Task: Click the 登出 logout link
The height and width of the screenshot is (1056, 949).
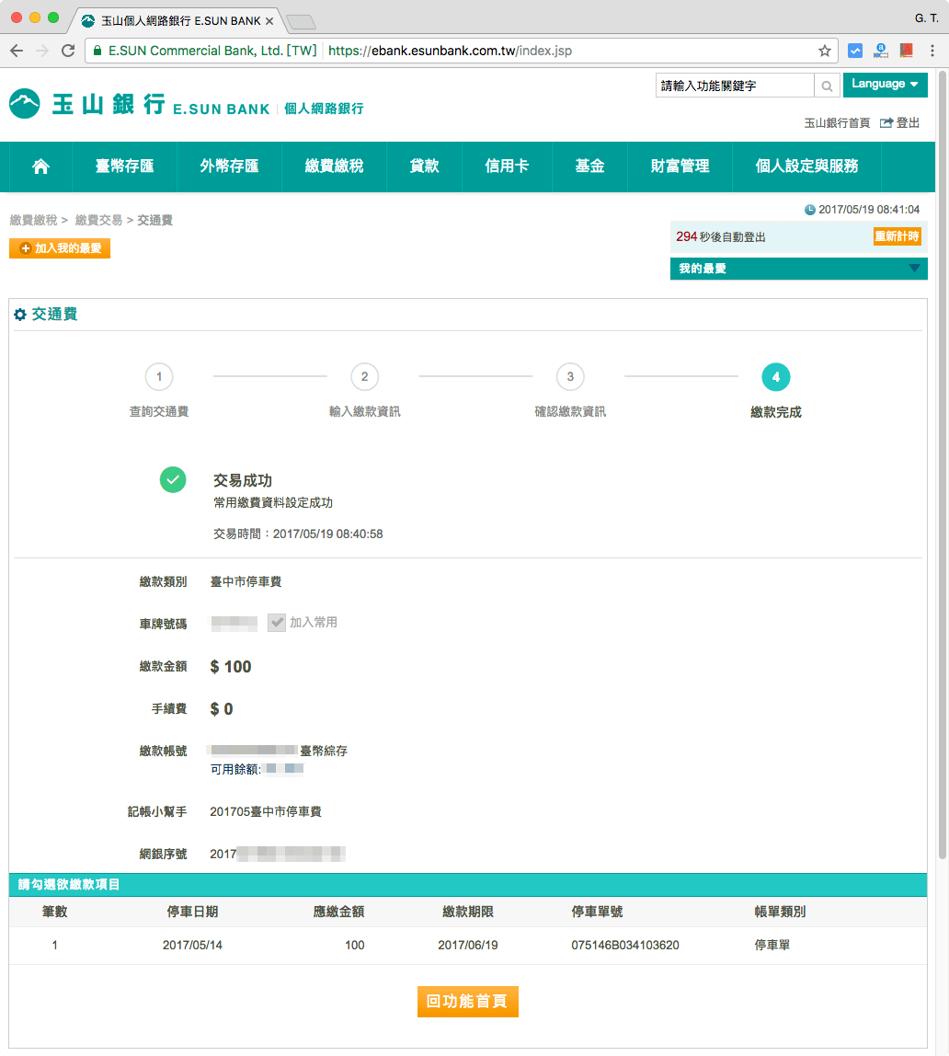Action: [x=900, y=122]
